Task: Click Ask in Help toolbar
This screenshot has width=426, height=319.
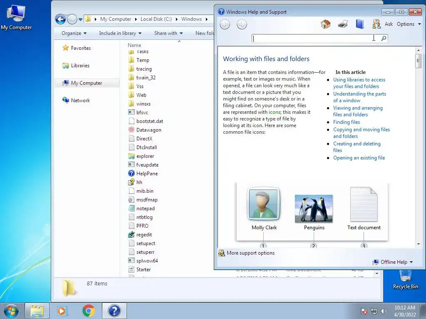Action: [389, 24]
